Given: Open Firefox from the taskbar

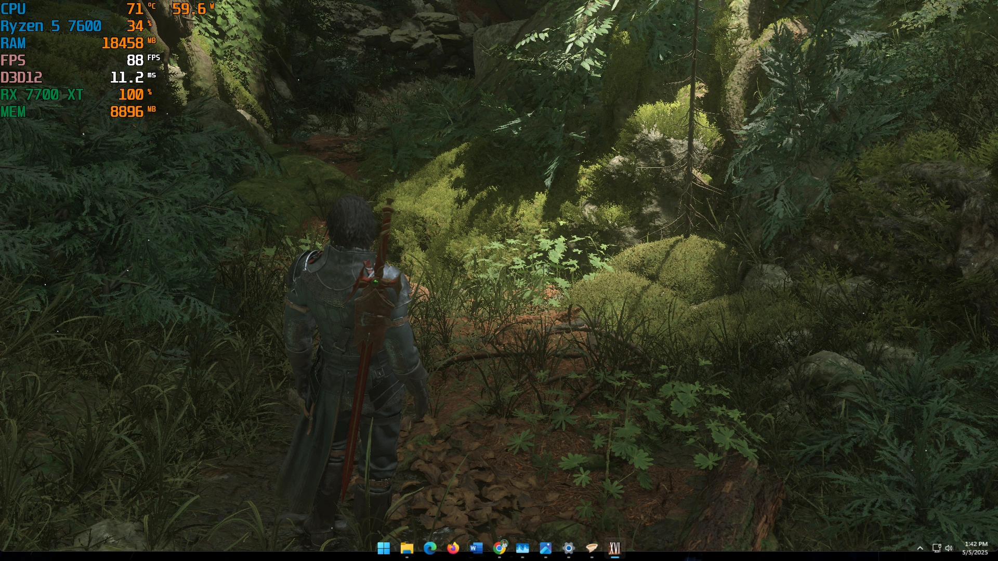Looking at the screenshot, I should click(453, 548).
